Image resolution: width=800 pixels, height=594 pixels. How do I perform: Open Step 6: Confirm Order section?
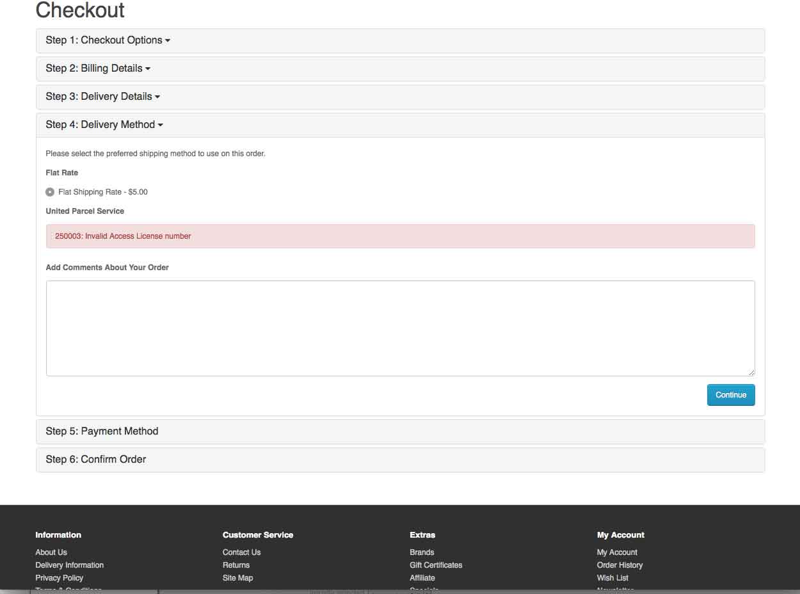(x=96, y=460)
